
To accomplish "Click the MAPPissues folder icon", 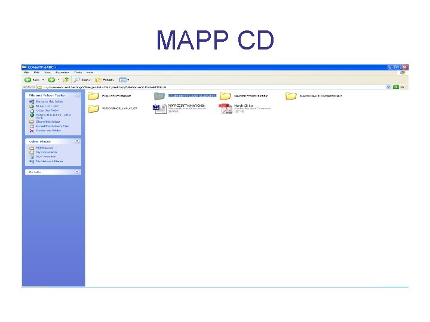I will pos(32,148).
